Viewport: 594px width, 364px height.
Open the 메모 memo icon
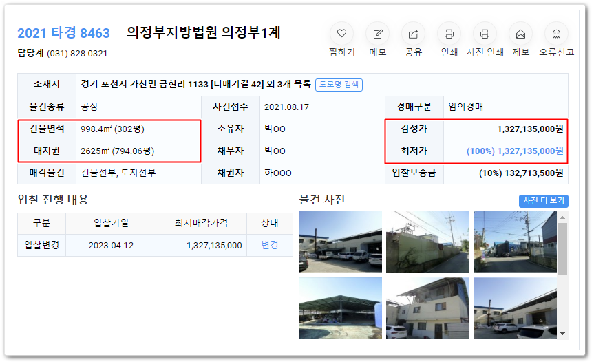(x=377, y=34)
